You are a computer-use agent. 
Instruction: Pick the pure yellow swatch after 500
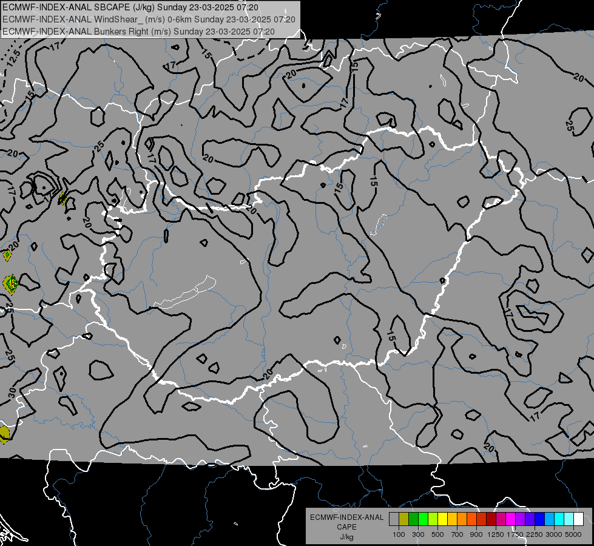click(x=442, y=519)
